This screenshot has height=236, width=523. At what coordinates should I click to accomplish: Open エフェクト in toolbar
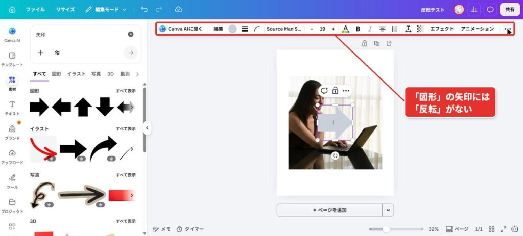(442, 29)
